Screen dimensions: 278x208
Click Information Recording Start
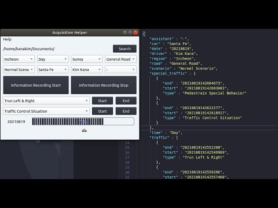coord(36,85)
